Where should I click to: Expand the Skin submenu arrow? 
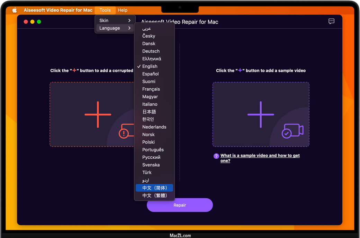[x=129, y=20]
